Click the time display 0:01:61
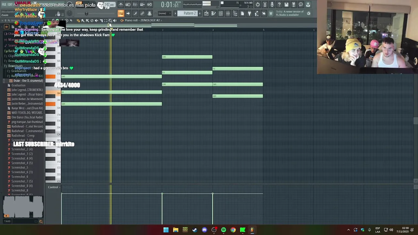 pos(170,5)
